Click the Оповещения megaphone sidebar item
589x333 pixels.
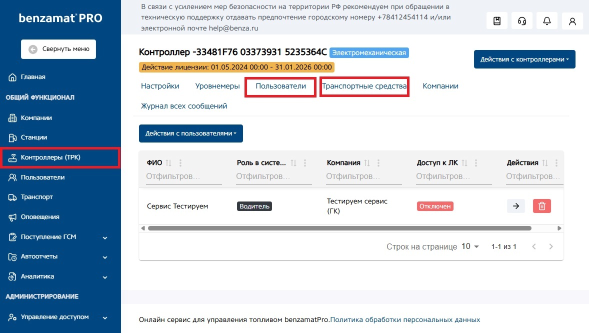(x=40, y=217)
